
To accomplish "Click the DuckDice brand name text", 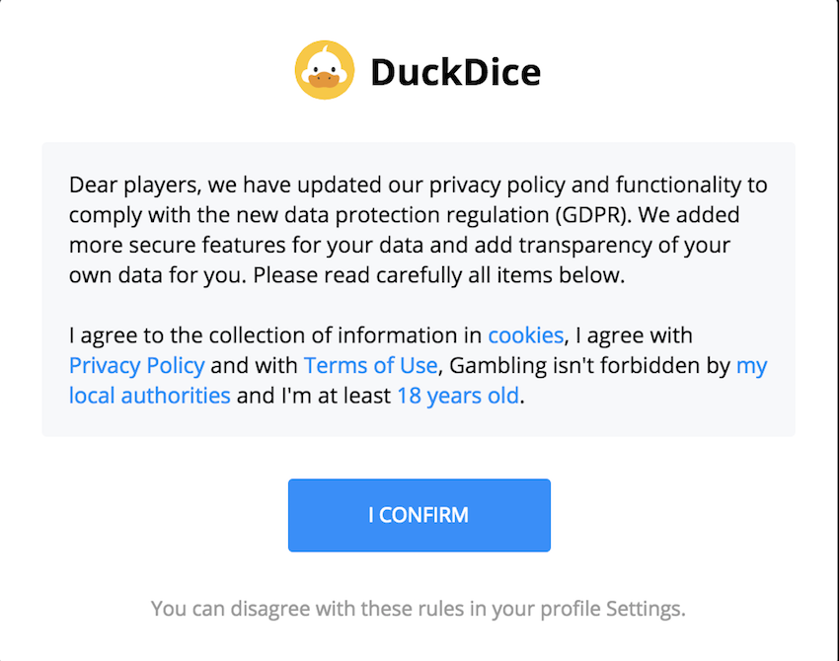I will click(455, 72).
